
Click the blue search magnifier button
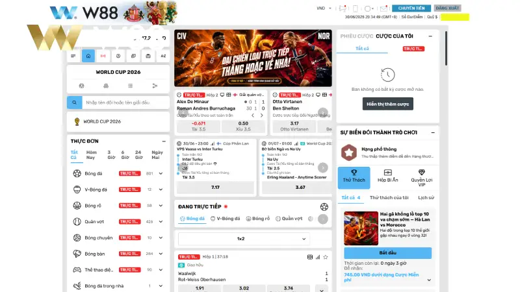tap(75, 103)
